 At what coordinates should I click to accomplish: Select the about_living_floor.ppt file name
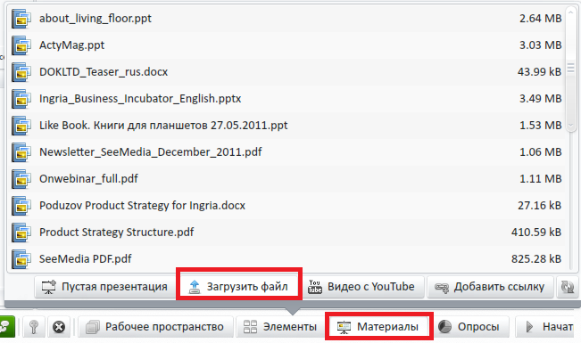point(95,19)
